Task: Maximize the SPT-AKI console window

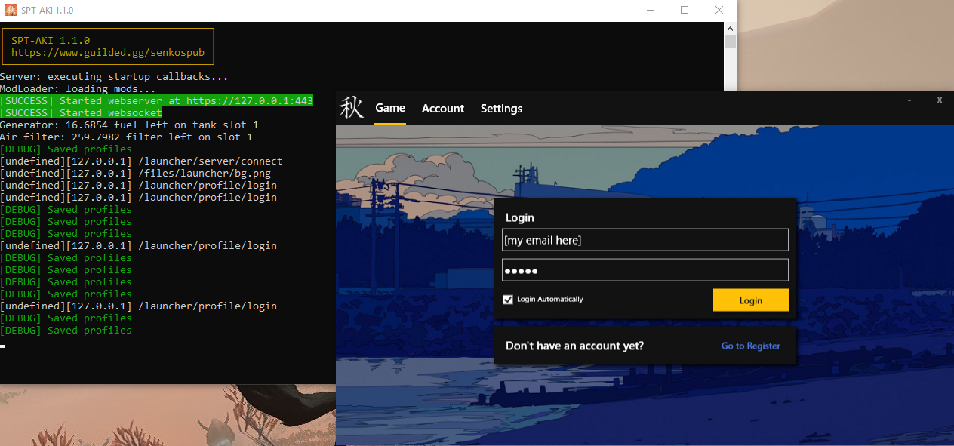Action: [x=685, y=10]
